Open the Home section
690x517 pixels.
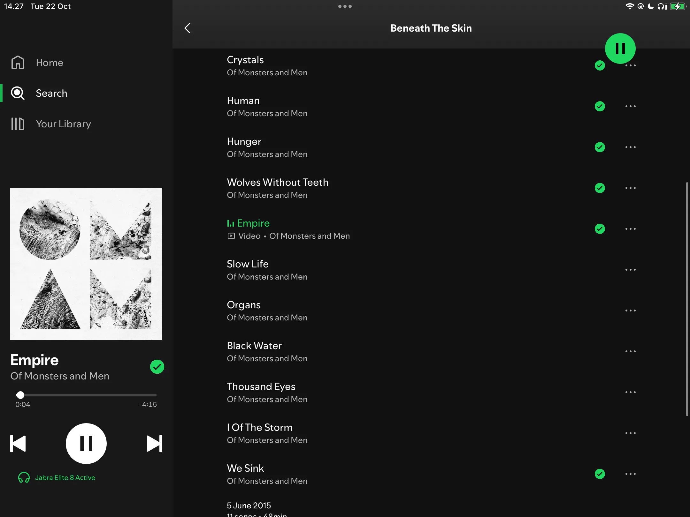49,63
